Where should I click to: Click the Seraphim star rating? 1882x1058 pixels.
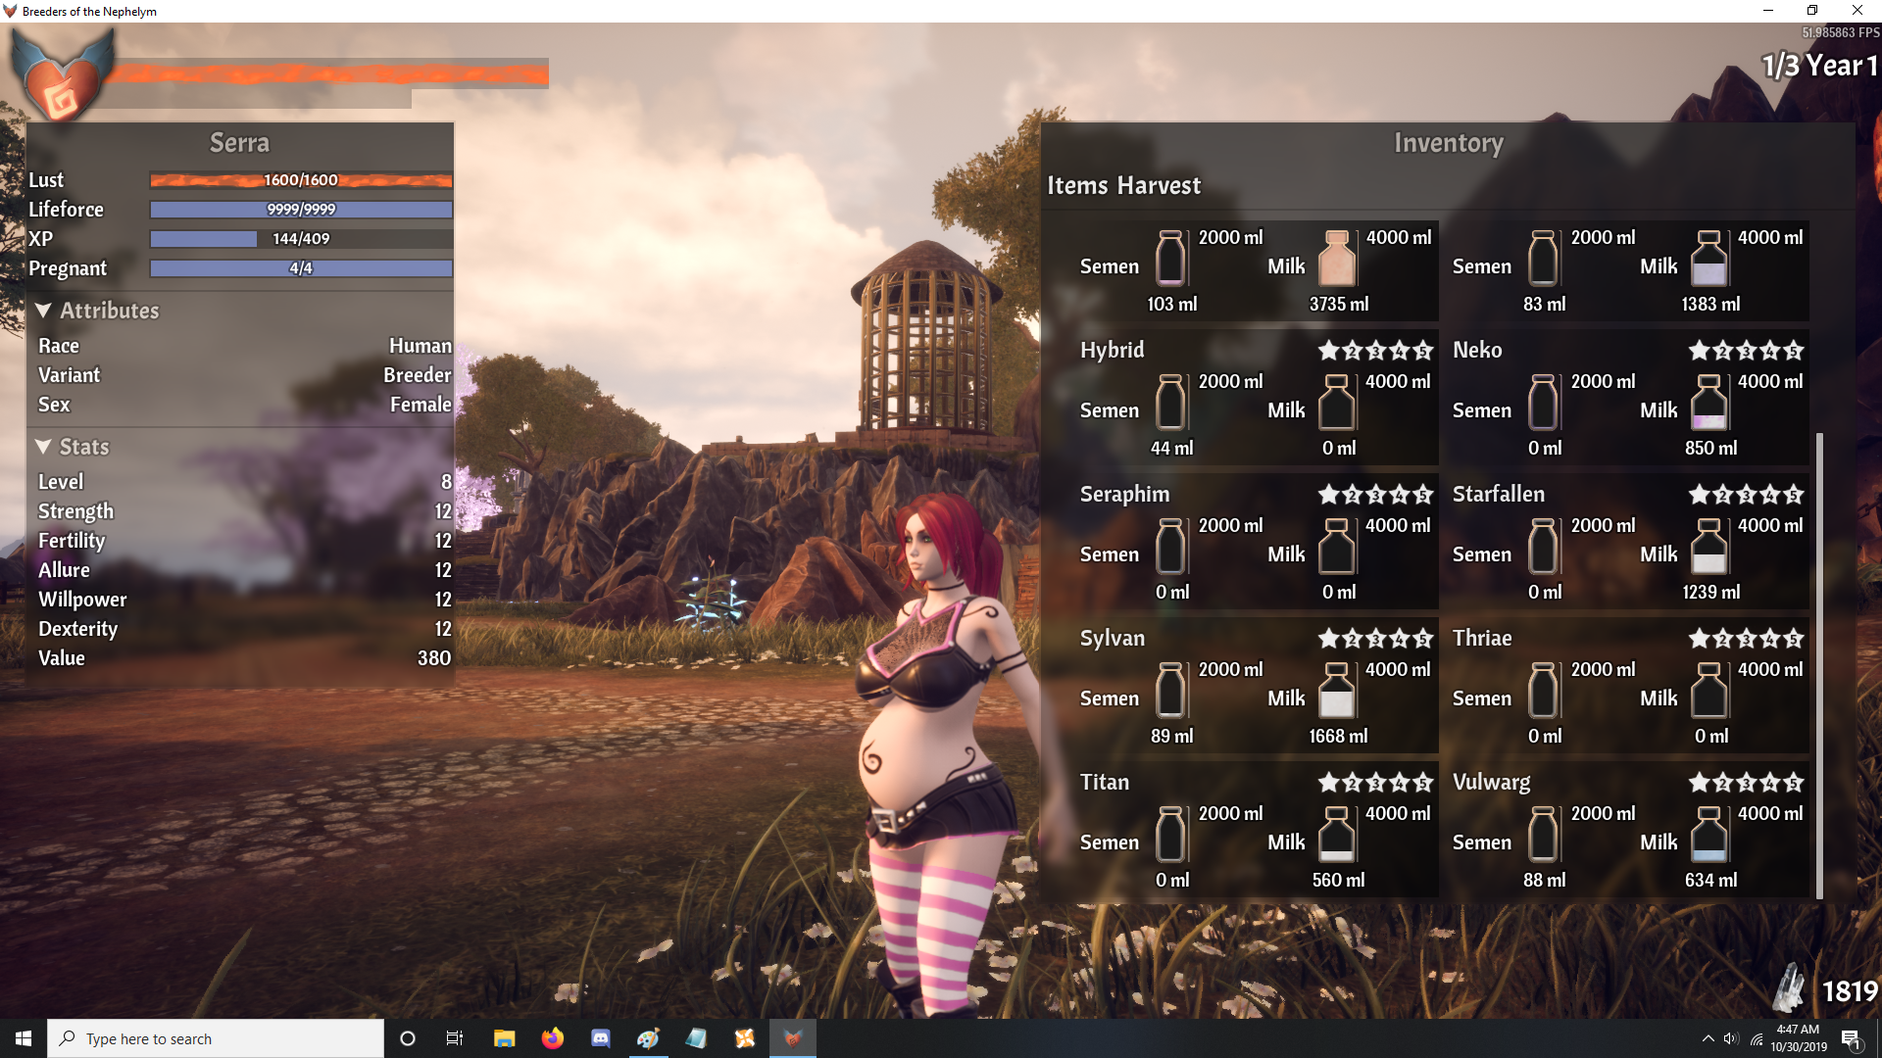click(1375, 495)
